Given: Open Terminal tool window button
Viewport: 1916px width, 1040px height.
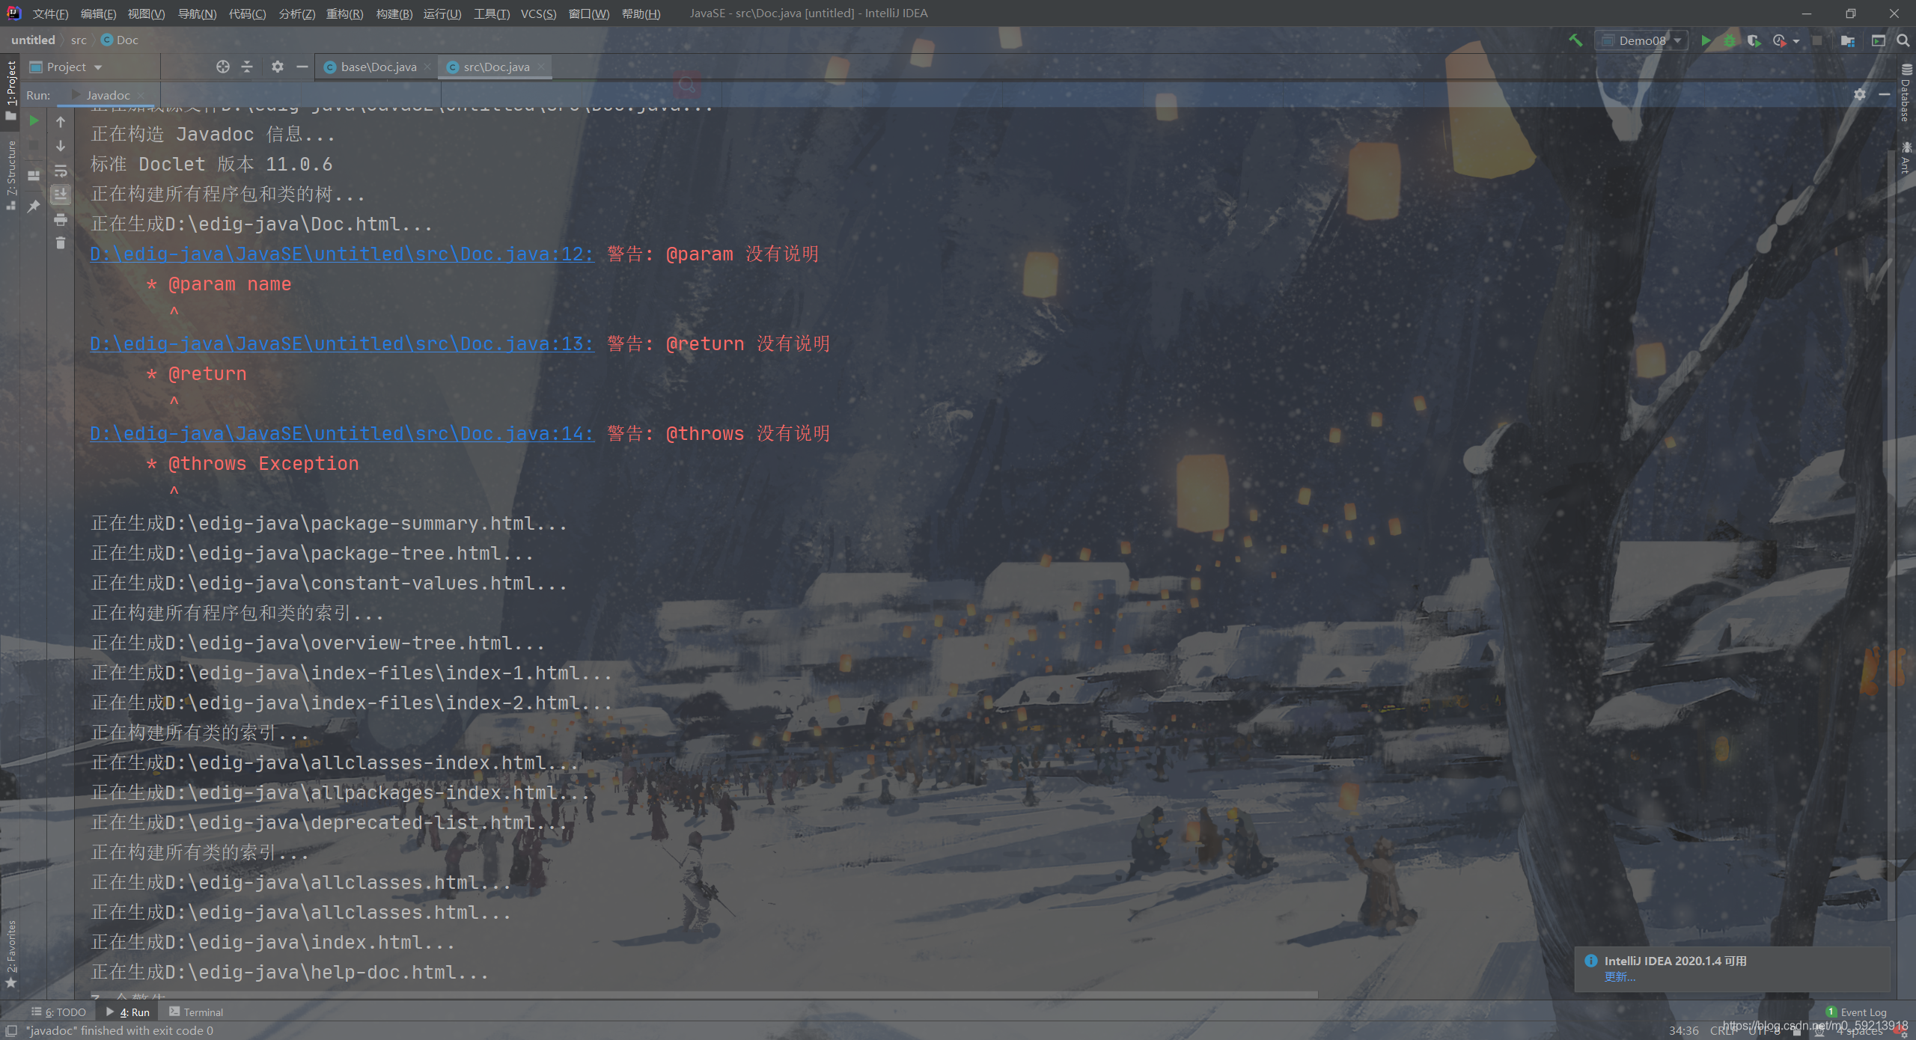Looking at the screenshot, I should coord(196,1012).
